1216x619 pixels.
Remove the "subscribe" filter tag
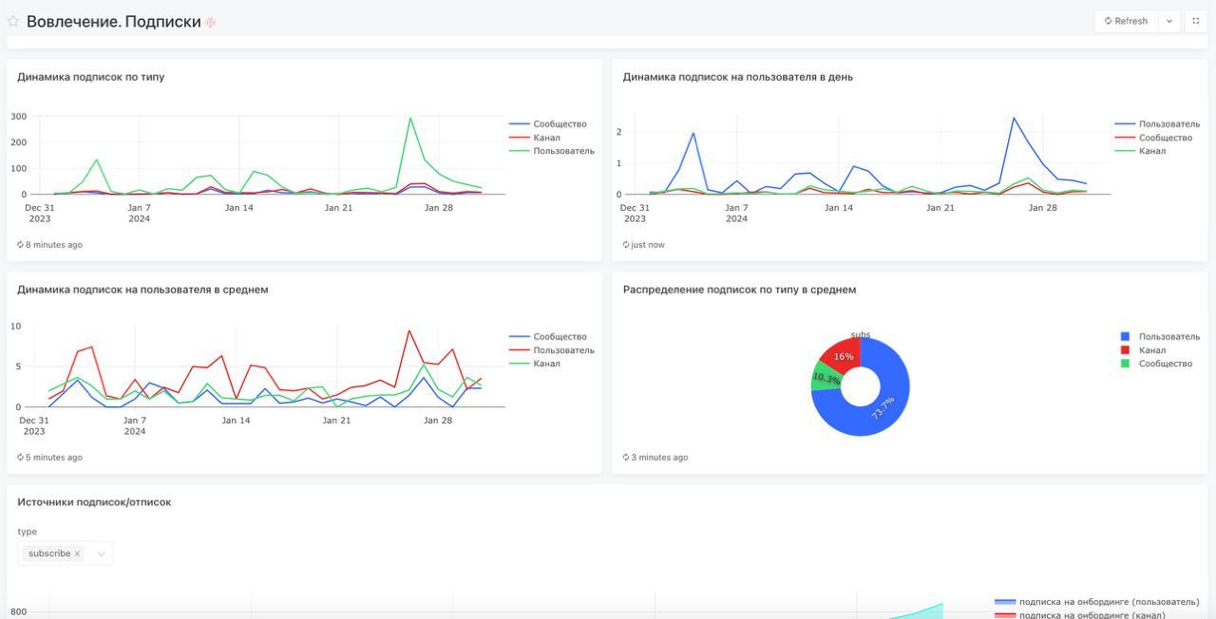point(77,553)
